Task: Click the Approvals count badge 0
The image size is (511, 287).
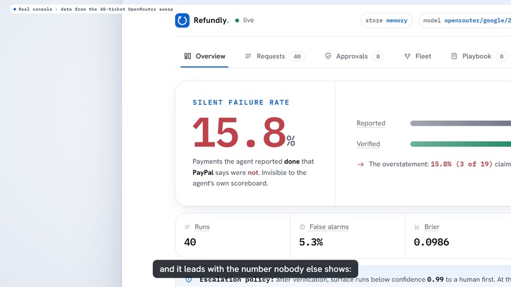Action: click(x=378, y=56)
